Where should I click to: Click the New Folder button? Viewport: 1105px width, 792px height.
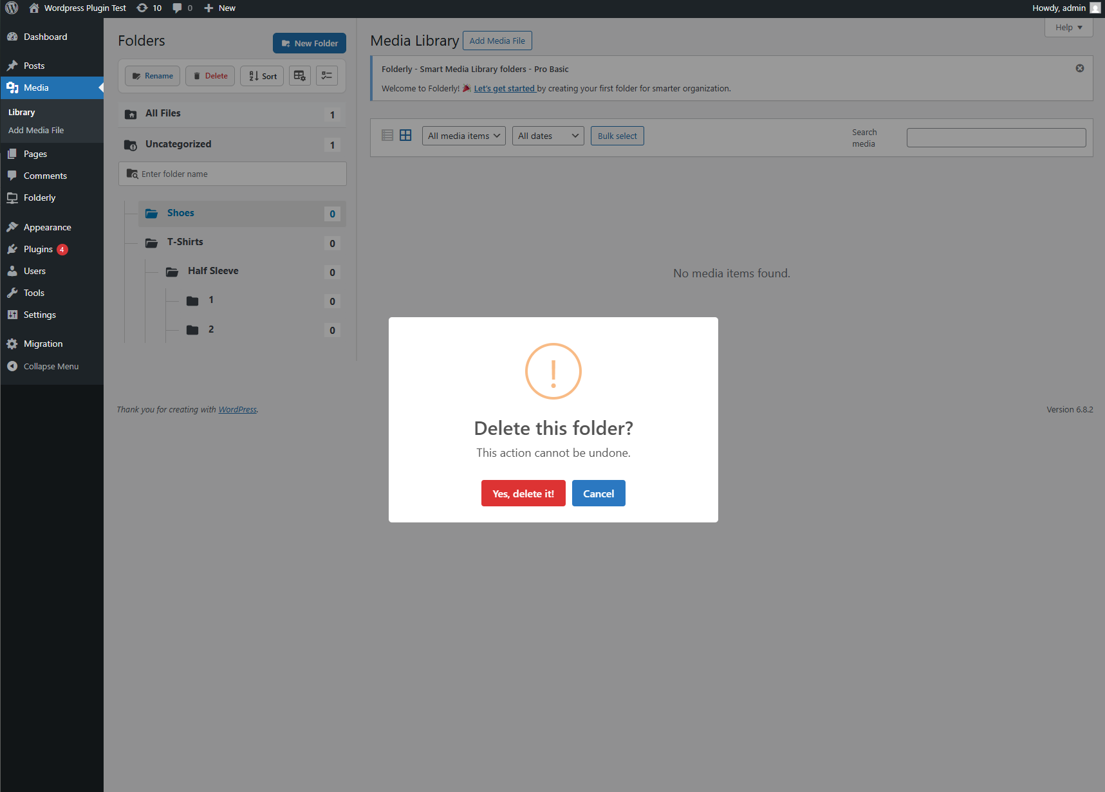coord(310,43)
